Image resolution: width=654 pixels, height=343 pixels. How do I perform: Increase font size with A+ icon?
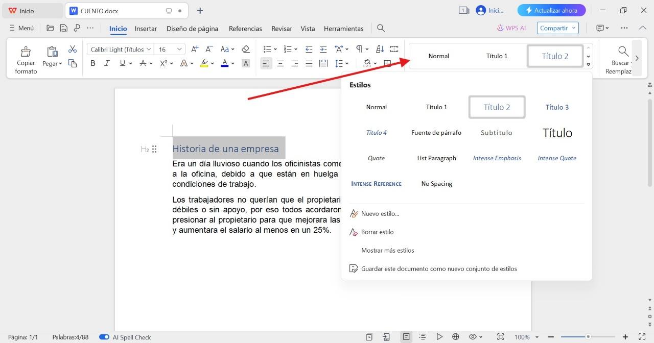pos(195,49)
